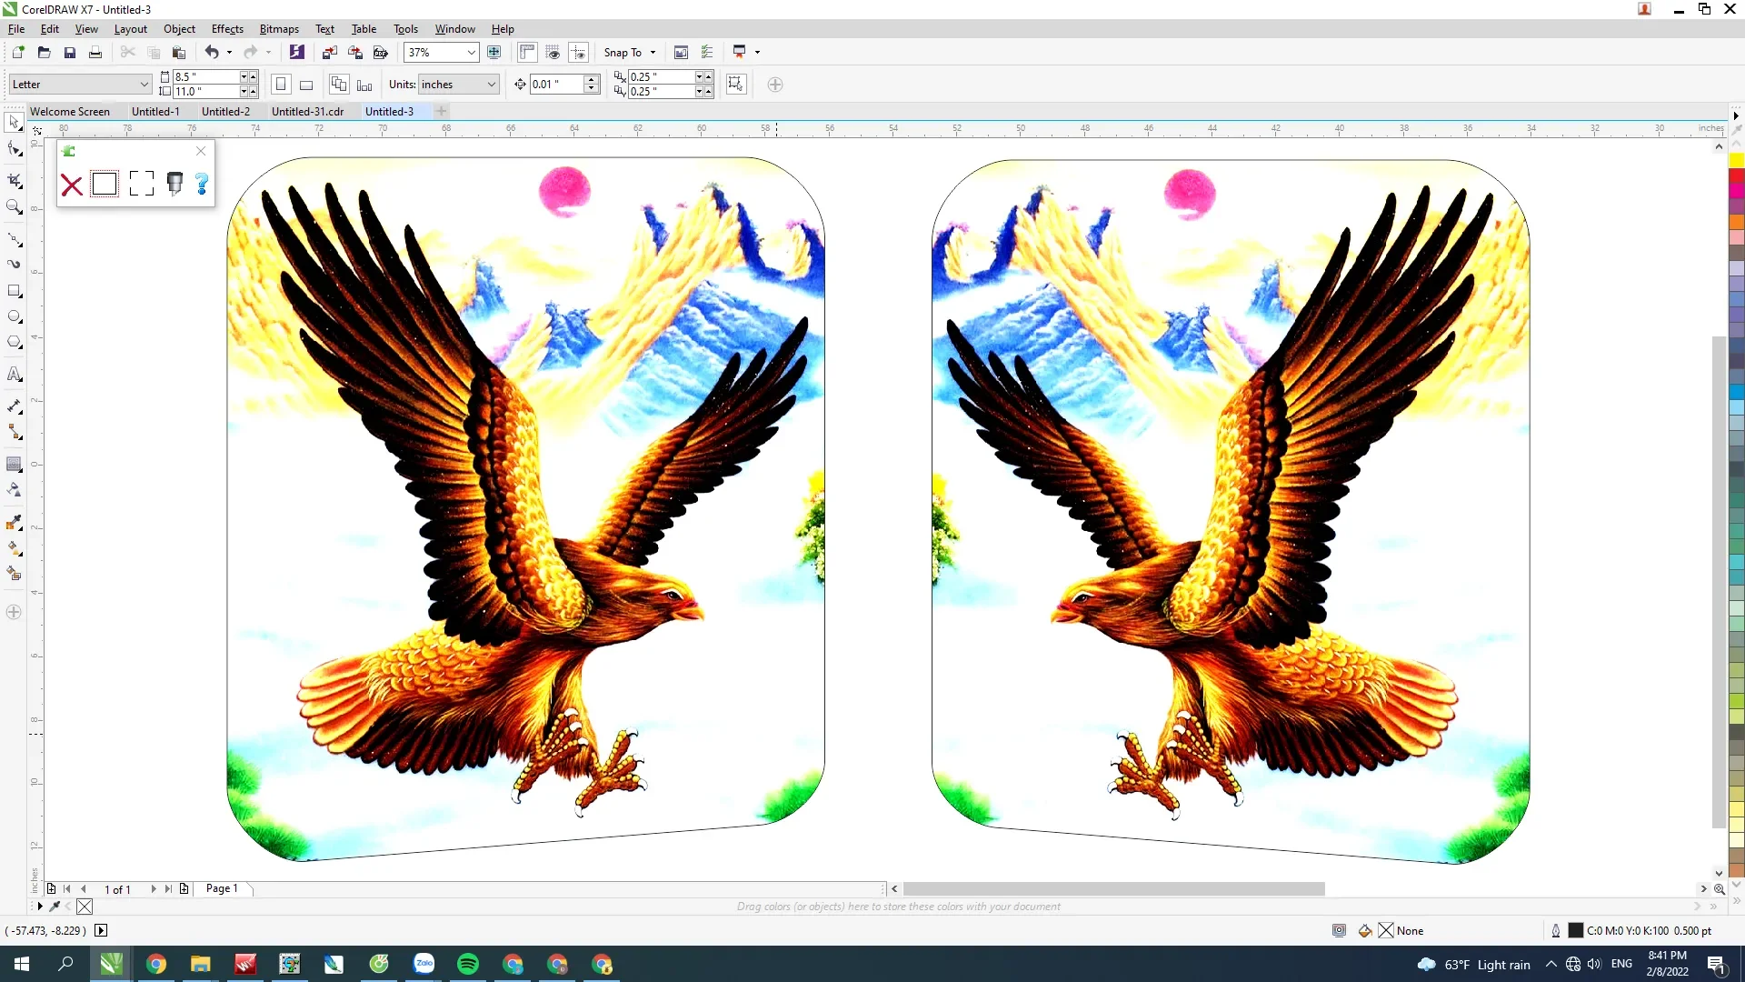Create a new document
Screen dimensions: 1745x982
pyautogui.click(x=18, y=53)
